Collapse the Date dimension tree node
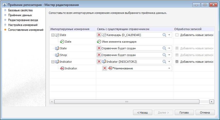 [53, 35]
